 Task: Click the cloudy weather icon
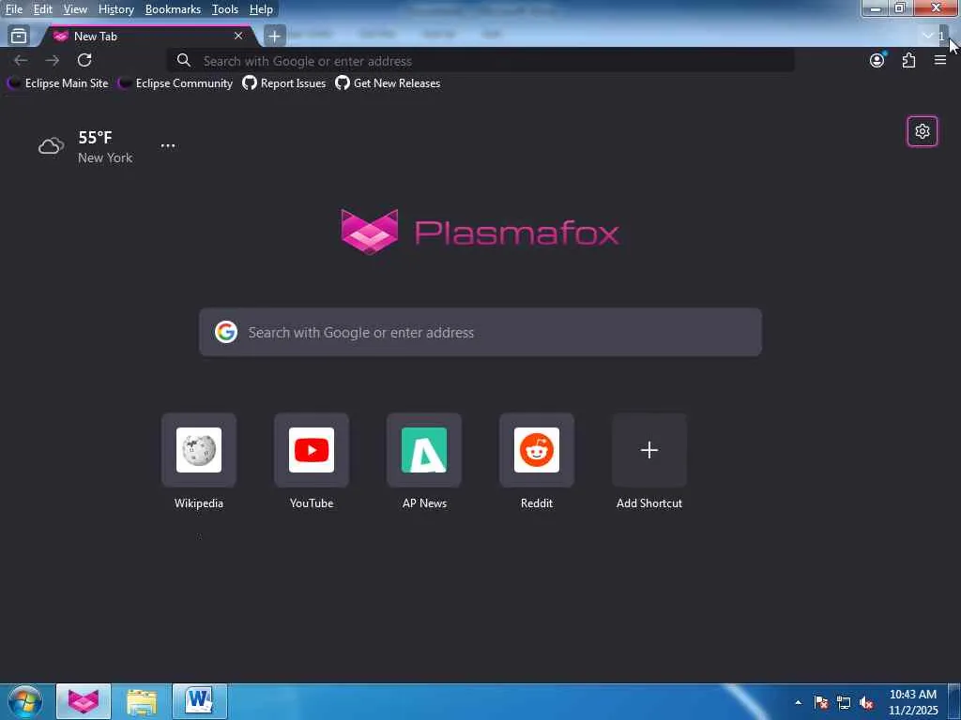pyautogui.click(x=51, y=145)
